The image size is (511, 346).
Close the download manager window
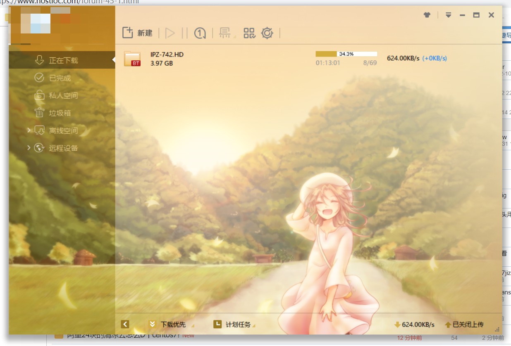491,15
